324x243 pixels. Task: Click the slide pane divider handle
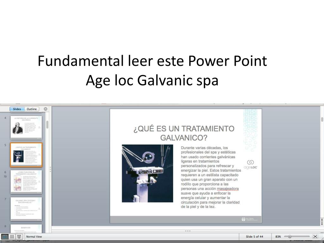pyautogui.click(x=50, y=169)
